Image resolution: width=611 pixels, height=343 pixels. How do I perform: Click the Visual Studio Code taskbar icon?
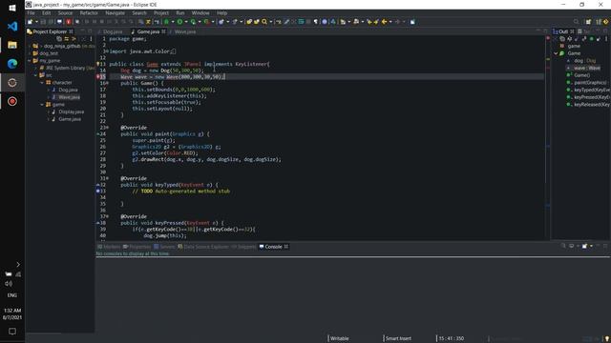tap(12, 26)
